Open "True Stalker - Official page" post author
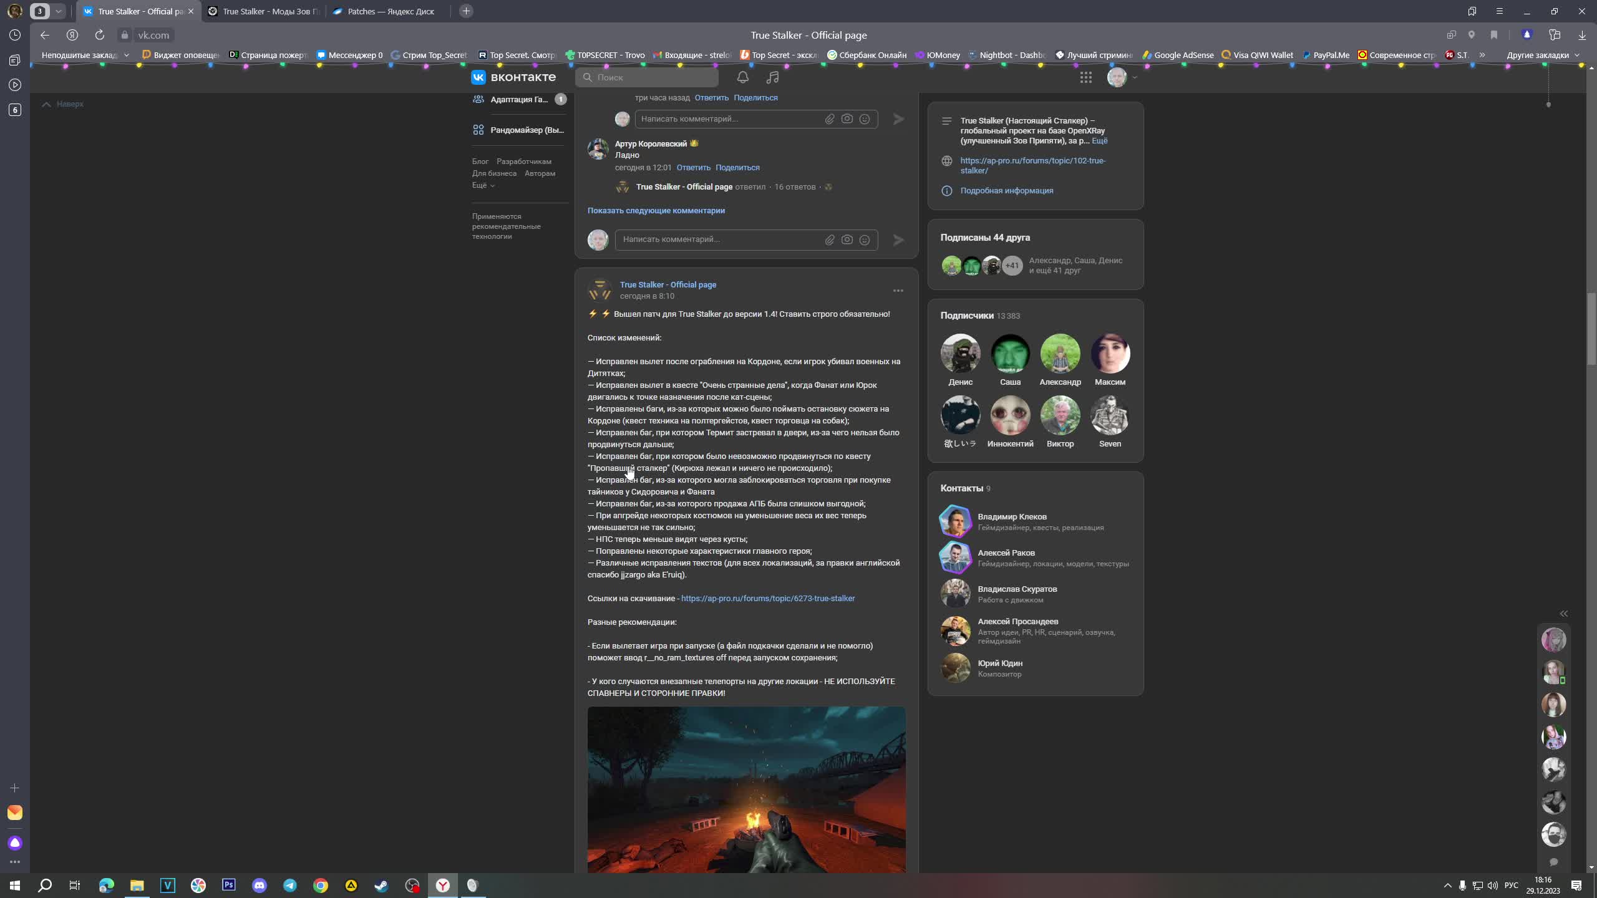The height and width of the screenshot is (898, 1597). point(667,285)
